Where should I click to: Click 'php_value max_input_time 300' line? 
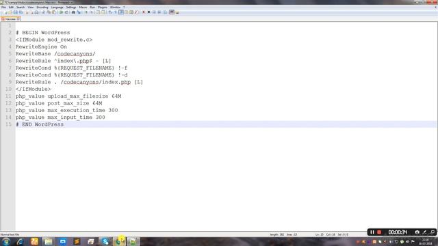pyautogui.click(x=60, y=118)
